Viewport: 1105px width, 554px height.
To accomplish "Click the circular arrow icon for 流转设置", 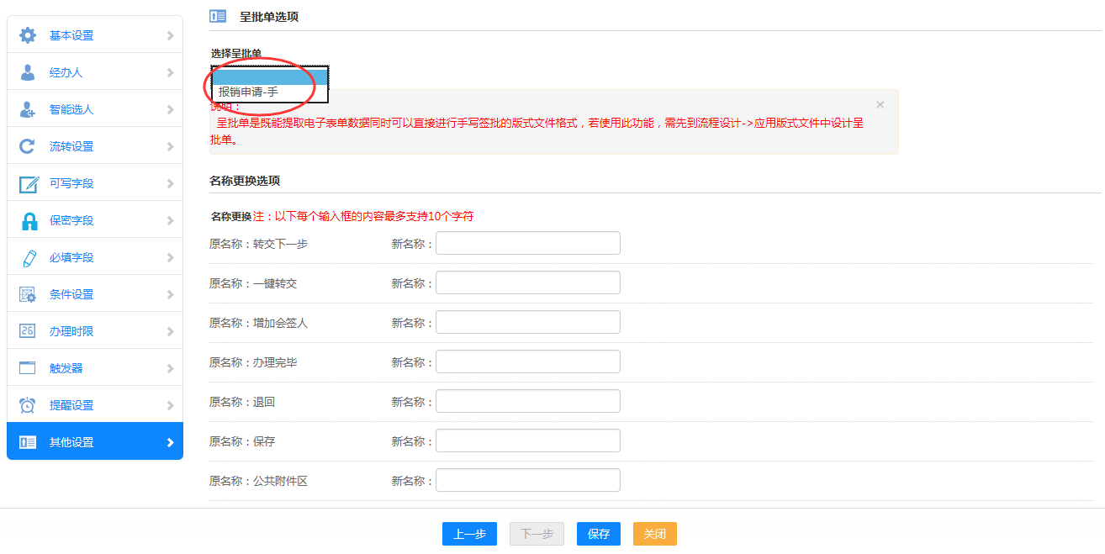I will 28,146.
